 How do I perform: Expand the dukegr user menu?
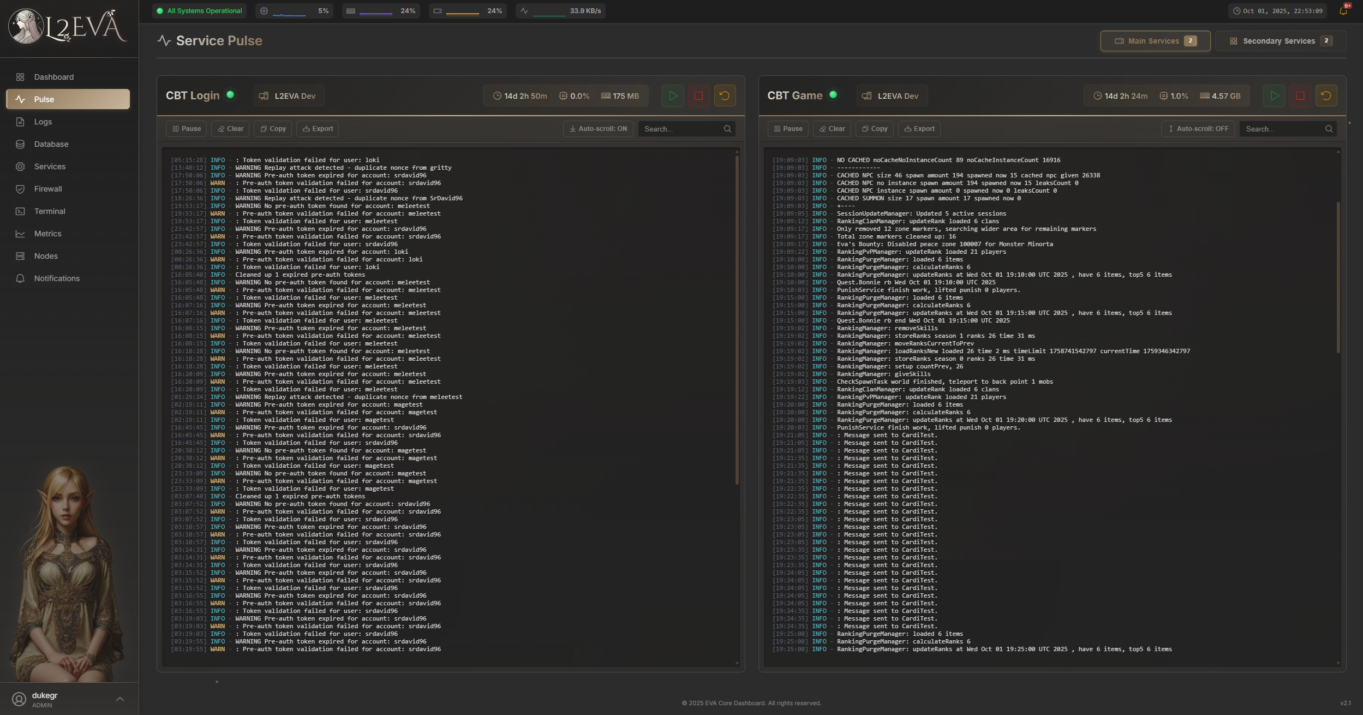point(119,699)
